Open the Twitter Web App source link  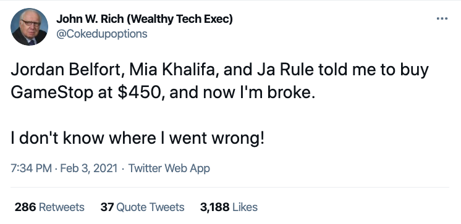tap(169, 168)
